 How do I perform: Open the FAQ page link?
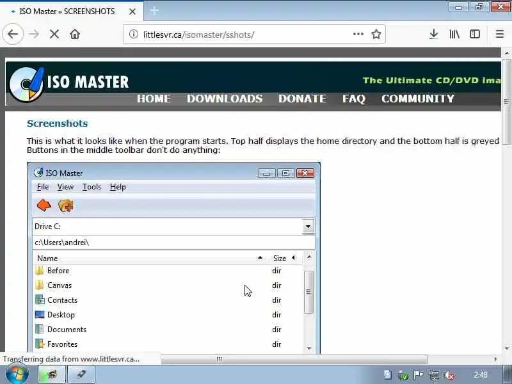click(354, 99)
